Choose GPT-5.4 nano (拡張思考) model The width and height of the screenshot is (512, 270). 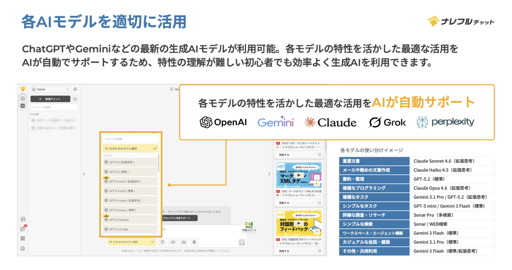130,201
